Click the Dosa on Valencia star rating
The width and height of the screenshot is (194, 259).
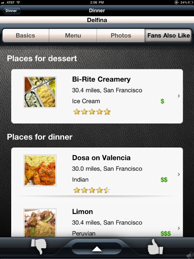[x=92, y=190]
